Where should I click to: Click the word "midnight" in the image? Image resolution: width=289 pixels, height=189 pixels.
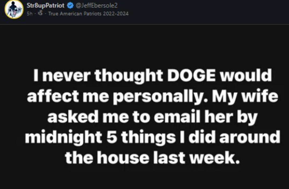[x=64, y=137]
